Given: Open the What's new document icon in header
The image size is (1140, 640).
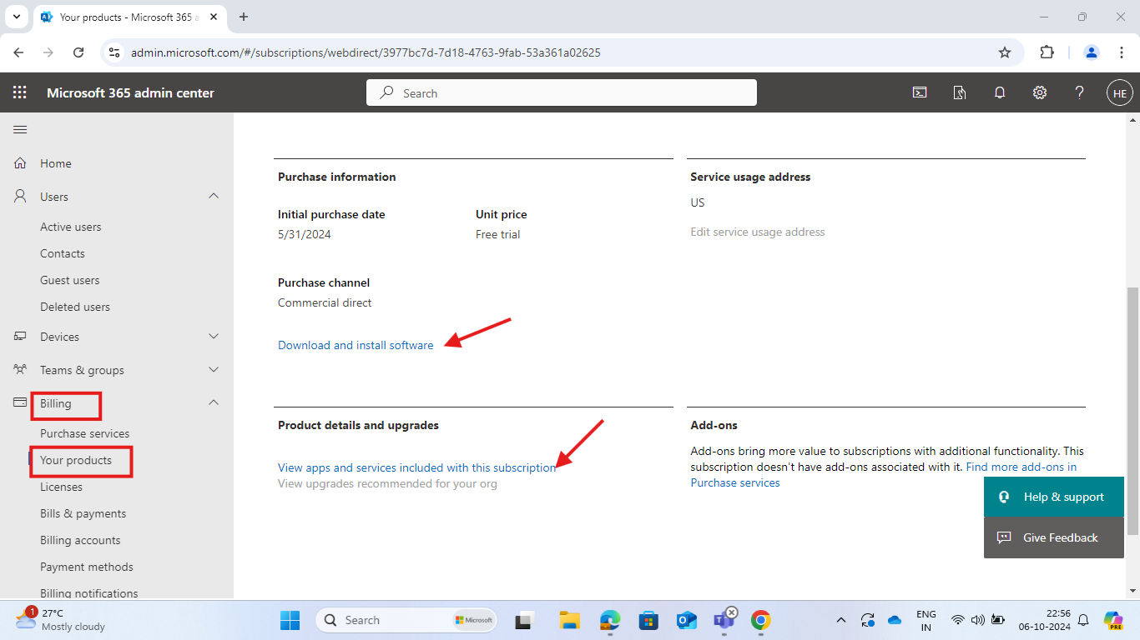Looking at the screenshot, I should pos(960,92).
